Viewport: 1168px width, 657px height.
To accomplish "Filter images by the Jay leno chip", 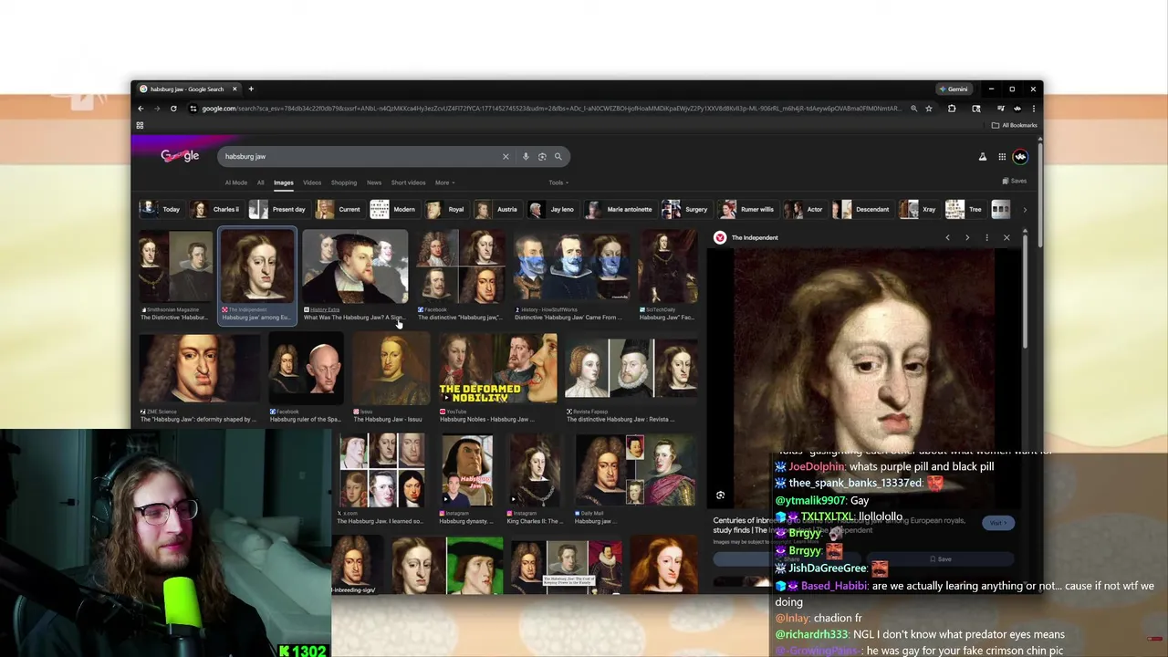I will pyautogui.click(x=552, y=209).
